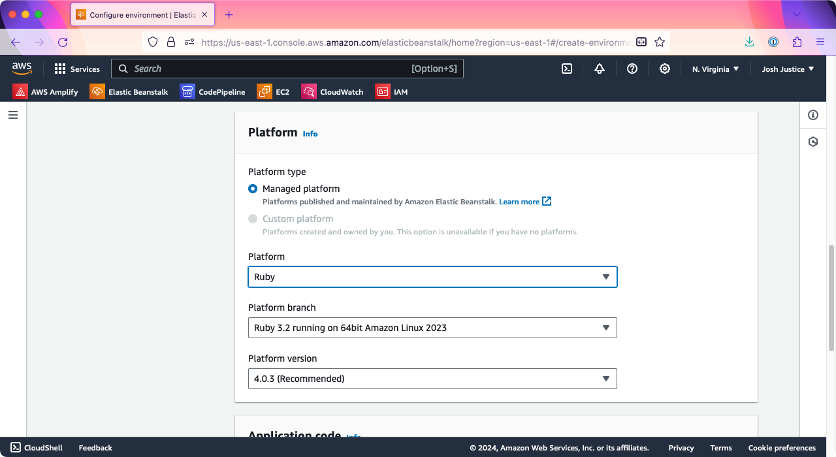Open the browser application menu
The width and height of the screenshot is (836, 457).
(x=820, y=42)
